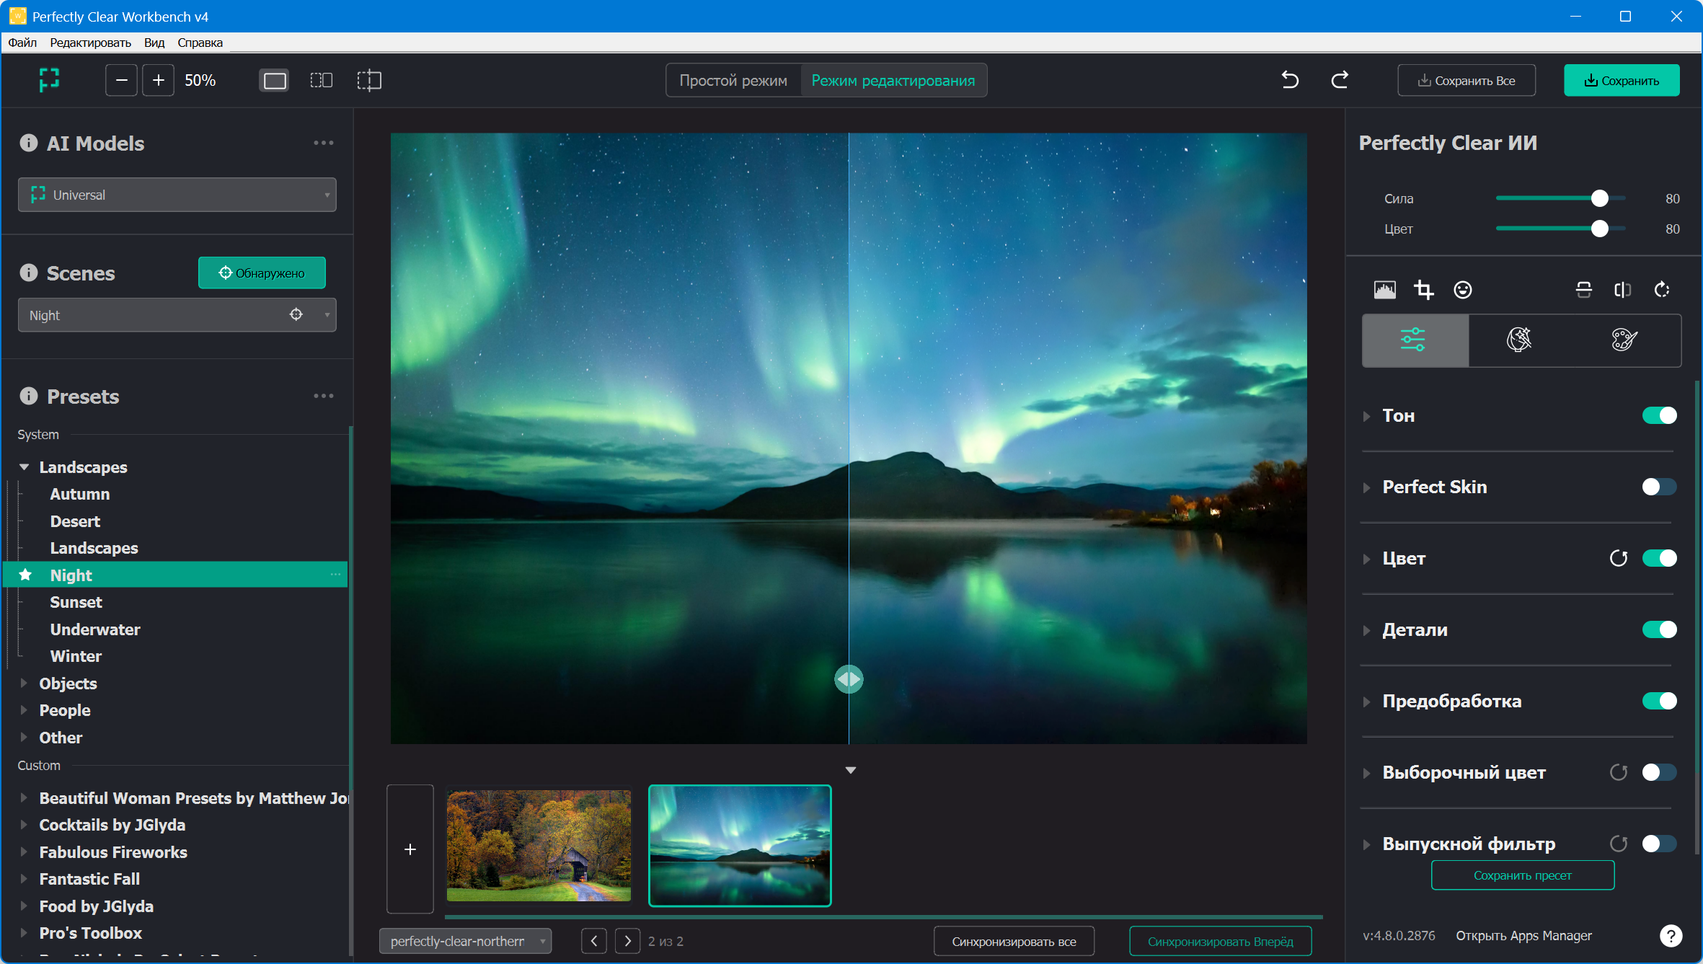Screen dimensions: 1703x964
Task: Open the finishing tools palette tab icon
Action: [1624, 340]
